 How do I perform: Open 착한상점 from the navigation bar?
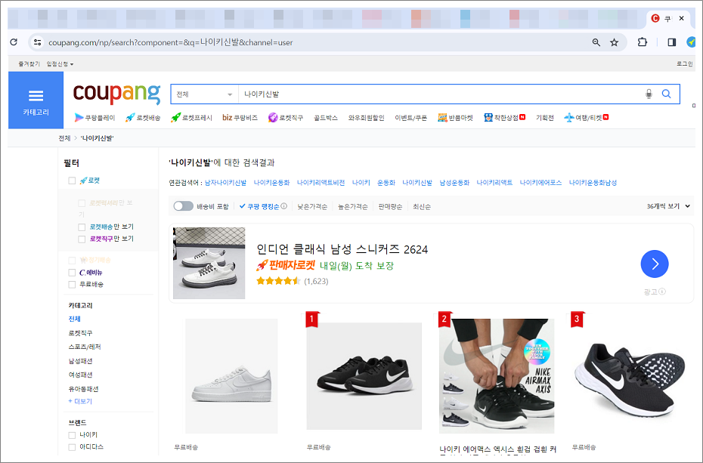pos(504,118)
